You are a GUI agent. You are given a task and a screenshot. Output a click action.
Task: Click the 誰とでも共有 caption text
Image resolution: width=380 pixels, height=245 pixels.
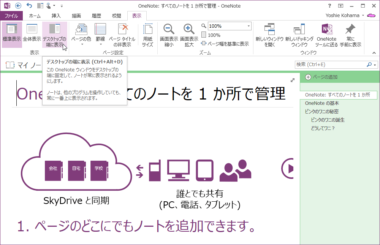pyautogui.click(x=200, y=193)
